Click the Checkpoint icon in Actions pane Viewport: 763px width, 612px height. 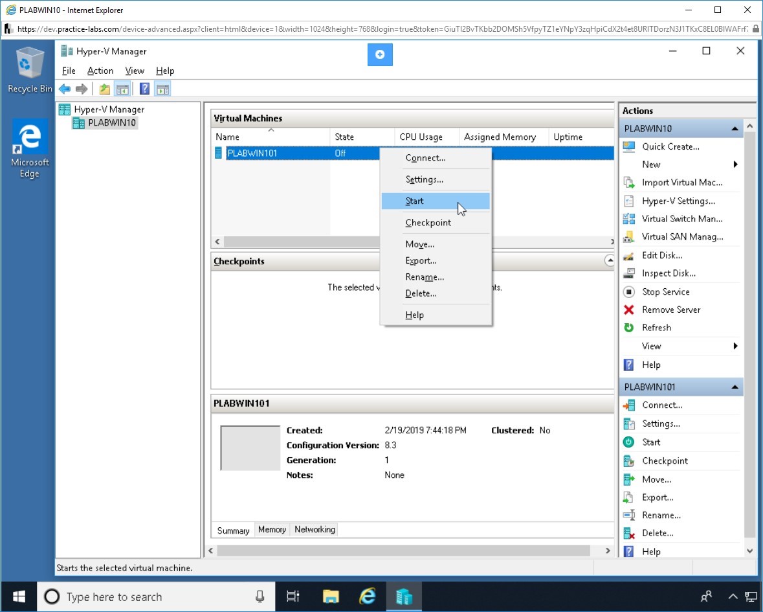[628, 460]
